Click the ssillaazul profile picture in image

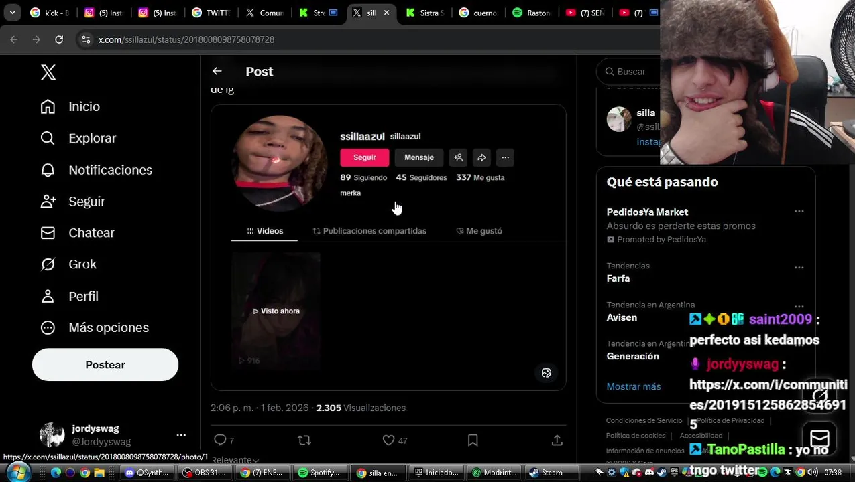pos(280,163)
